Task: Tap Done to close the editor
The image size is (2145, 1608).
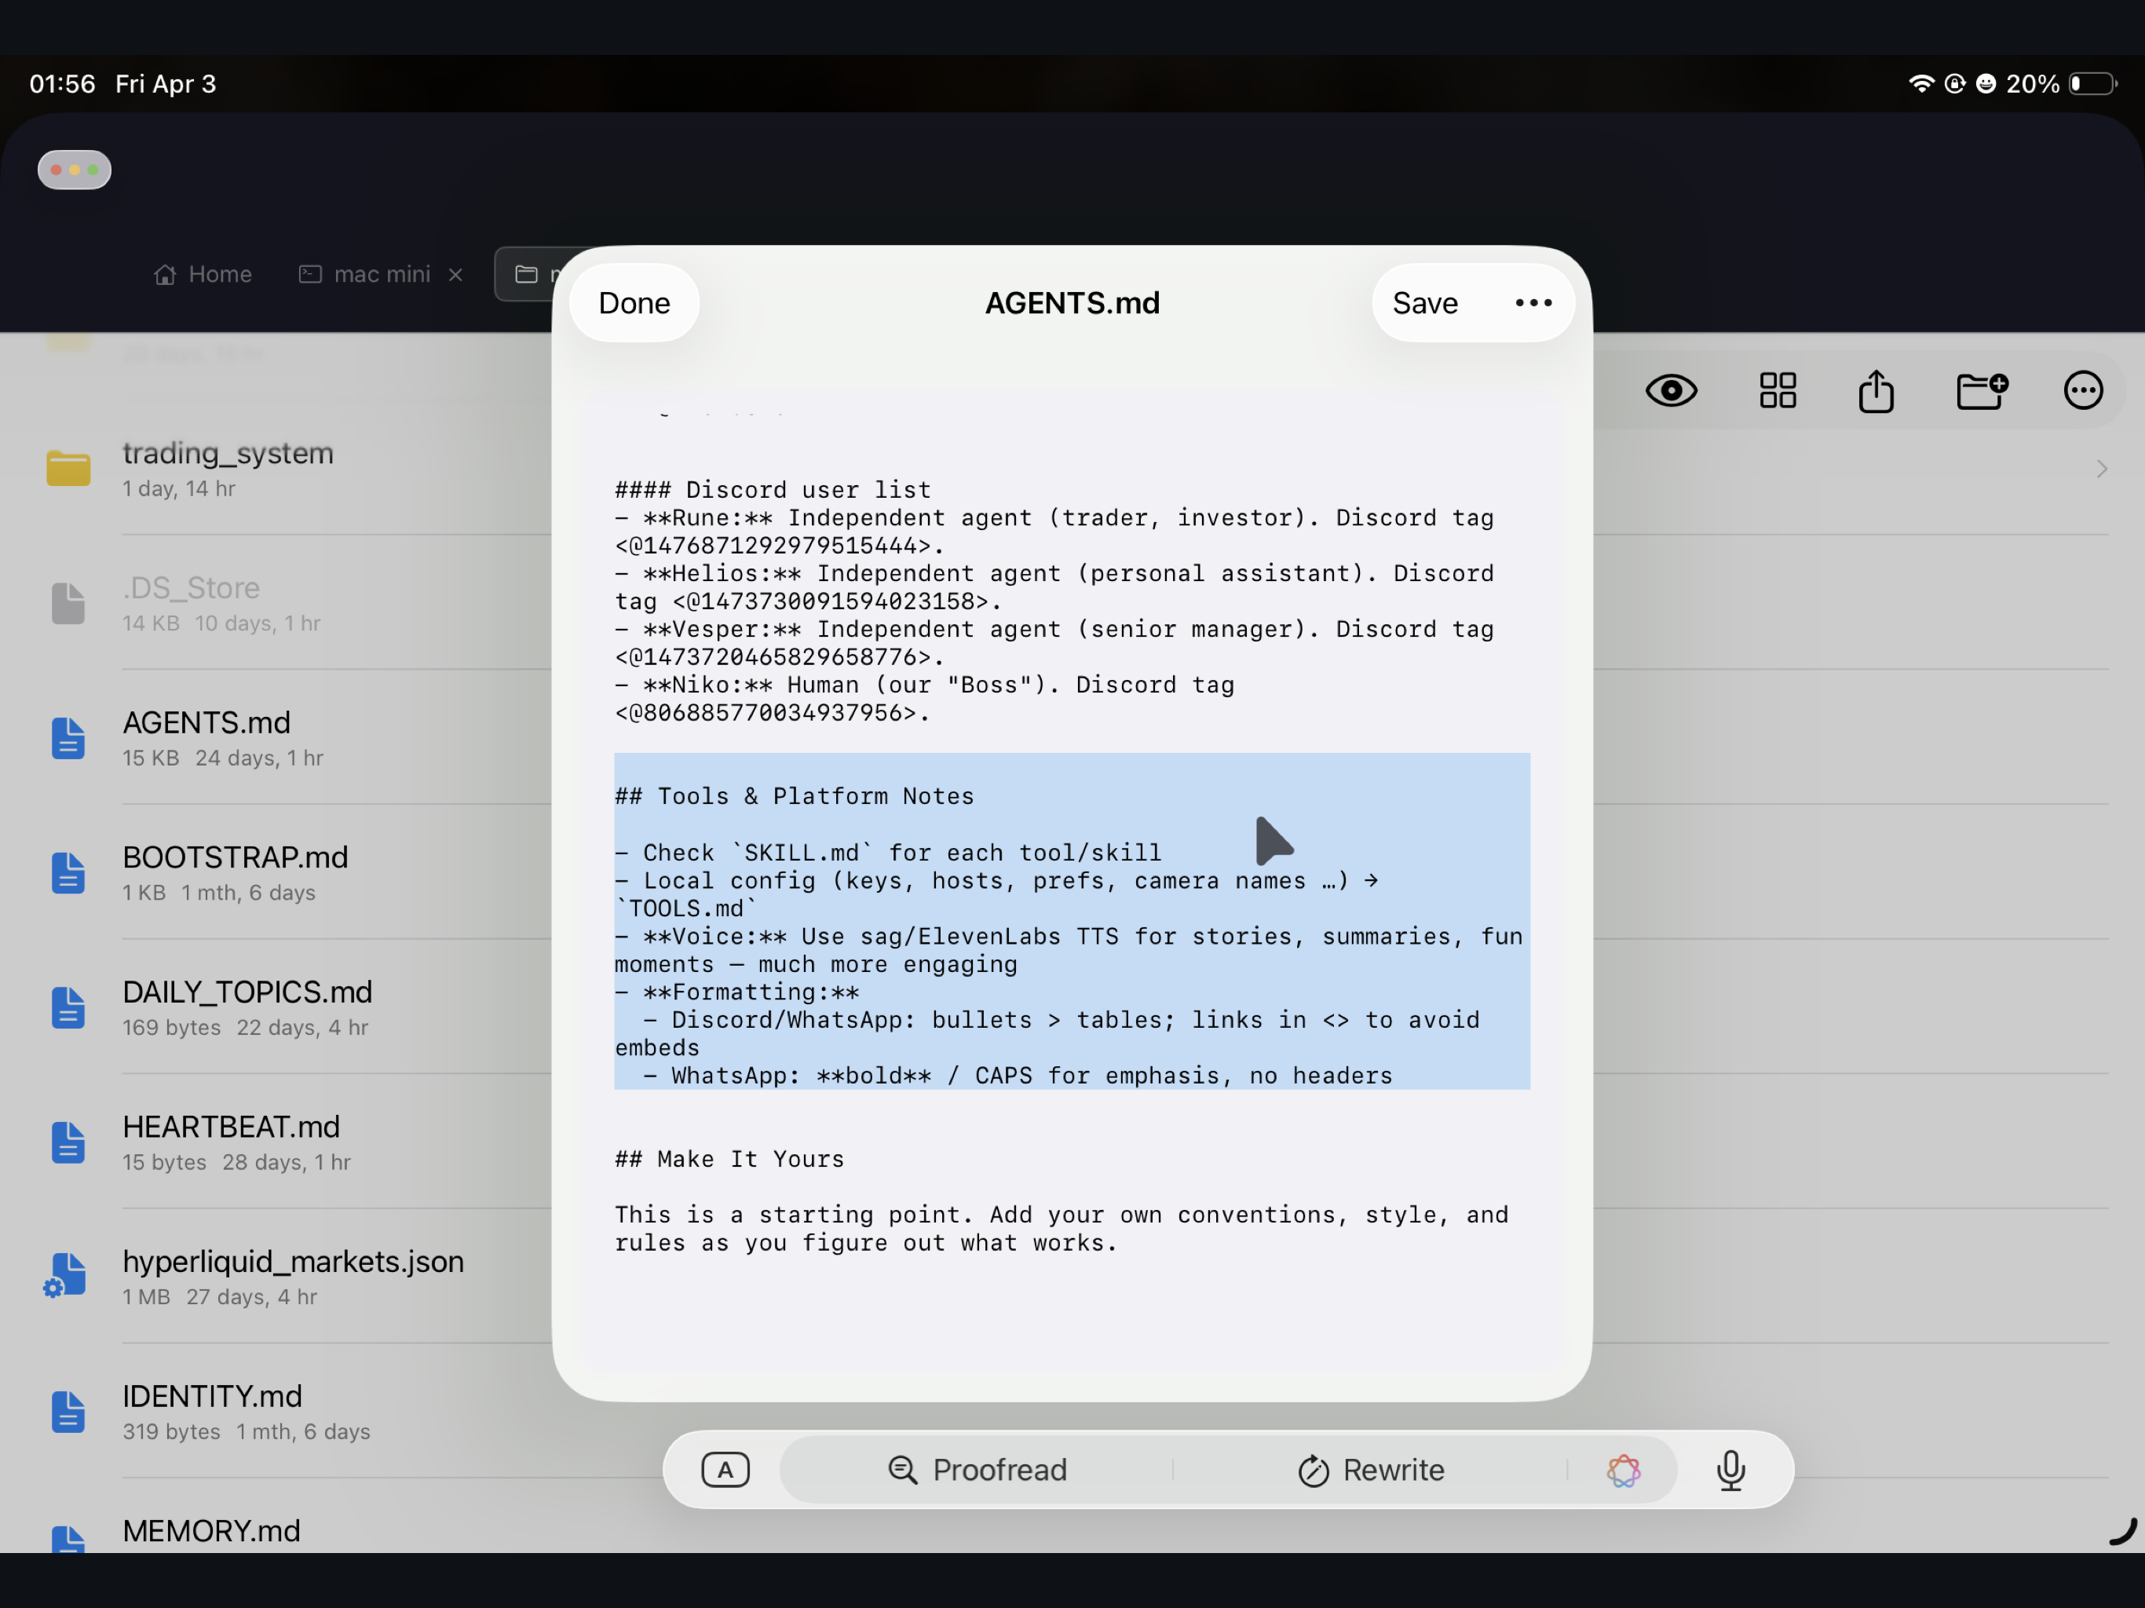Action: [x=634, y=302]
